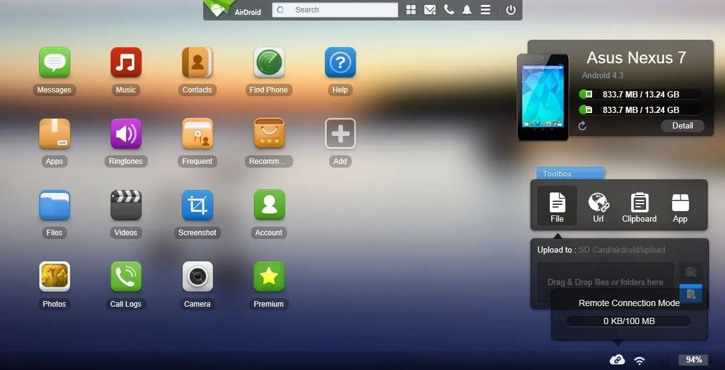
Task: Click the Camera icon
Action: click(x=198, y=277)
